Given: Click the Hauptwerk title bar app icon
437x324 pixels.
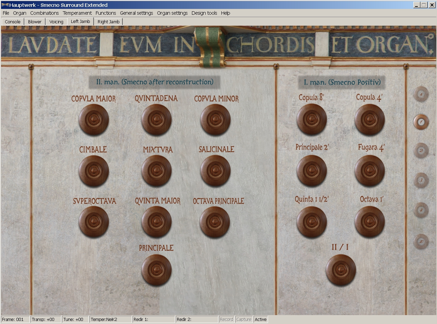Looking at the screenshot, I should pos(5,5).
